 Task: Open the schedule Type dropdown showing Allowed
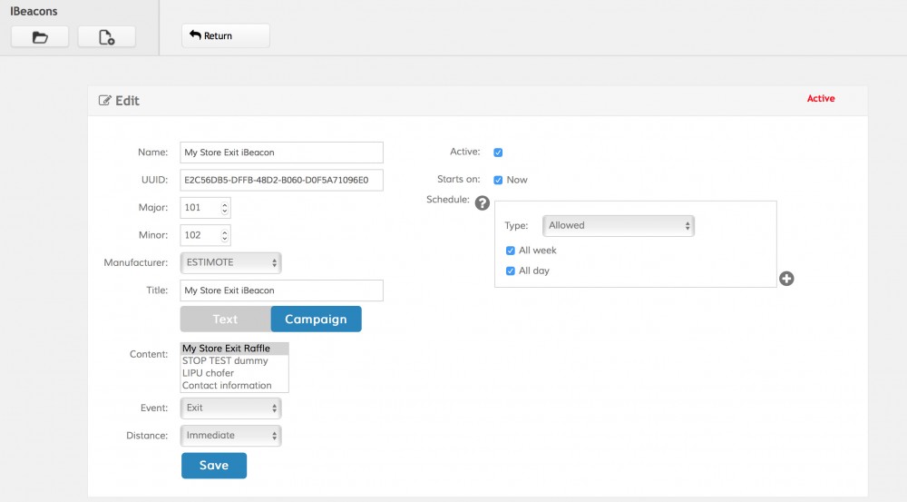click(619, 225)
